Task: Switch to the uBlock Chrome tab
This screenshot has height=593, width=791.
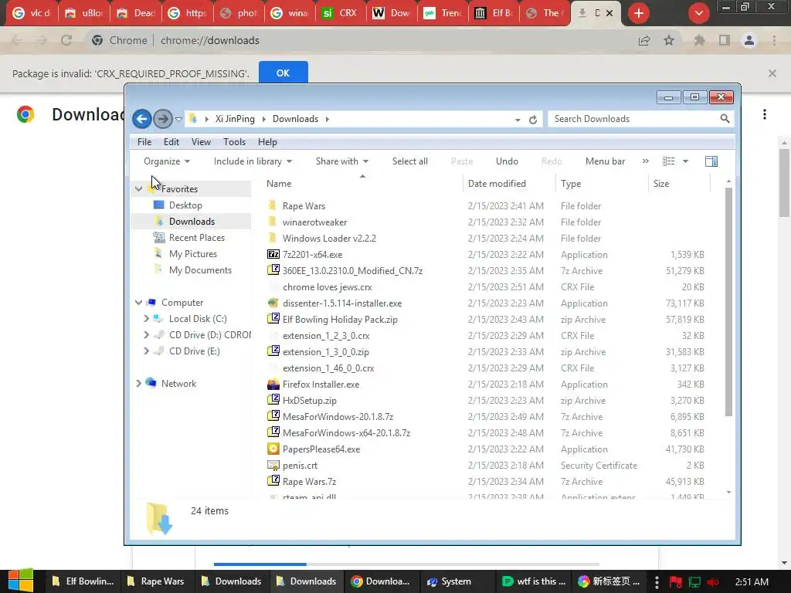Action: point(83,13)
